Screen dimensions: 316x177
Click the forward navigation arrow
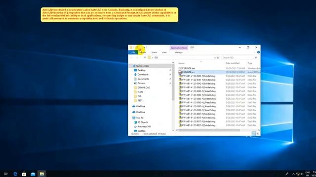pos(137,58)
